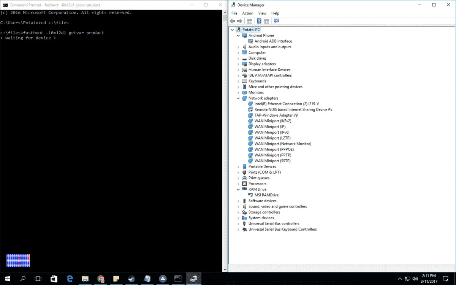Screen dimensions: 456x285
Task: Select WAN Miniport (IKEv2)
Action: pos(273,121)
